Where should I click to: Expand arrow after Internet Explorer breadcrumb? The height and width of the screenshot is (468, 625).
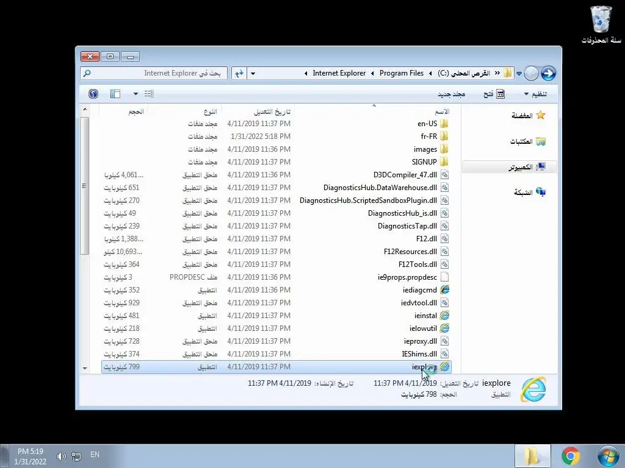click(x=306, y=73)
